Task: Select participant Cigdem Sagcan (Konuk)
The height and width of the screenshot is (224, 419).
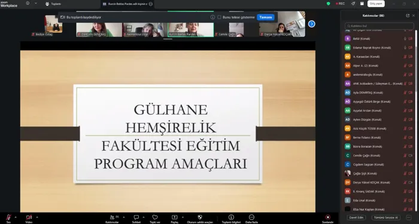Action: (379, 164)
